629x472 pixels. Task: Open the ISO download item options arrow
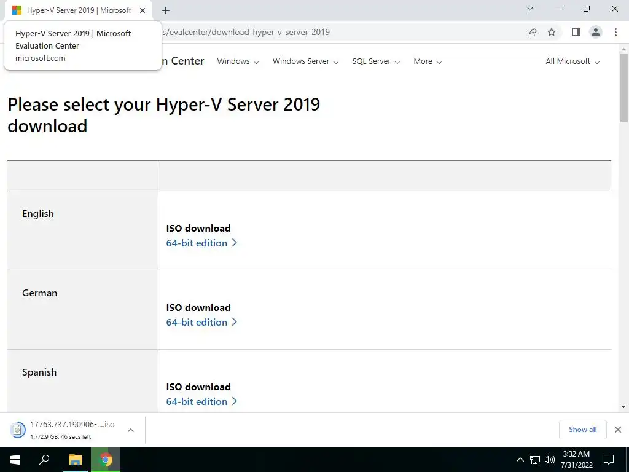[x=131, y=430]
